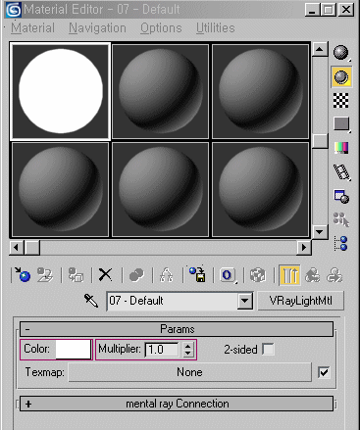Click Put Material to Scene icon
The image size is (360, 430).
pyautogui.click(x=45, y=274)
